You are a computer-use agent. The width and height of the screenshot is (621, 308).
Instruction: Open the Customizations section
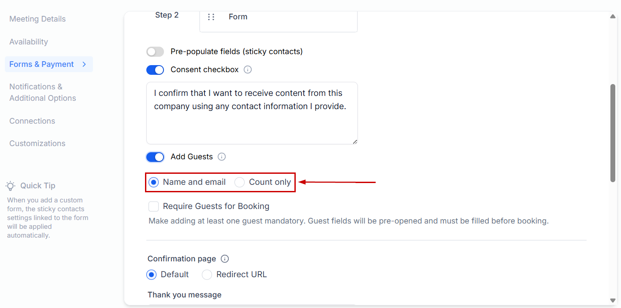37,143
